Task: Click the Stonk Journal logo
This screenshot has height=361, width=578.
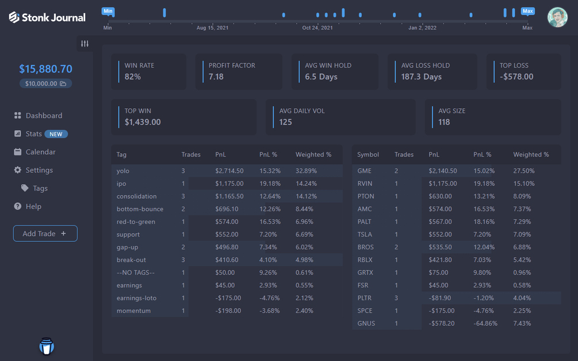Action: tap(47, 17)
